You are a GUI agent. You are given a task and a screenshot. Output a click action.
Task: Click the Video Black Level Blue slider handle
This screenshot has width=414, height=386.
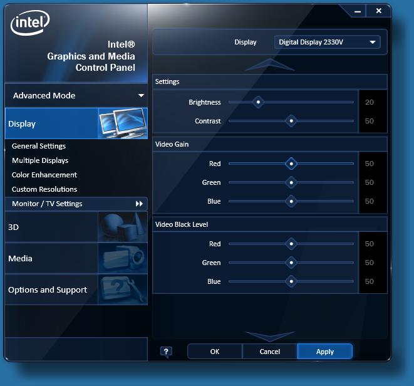tap(291, 281)
